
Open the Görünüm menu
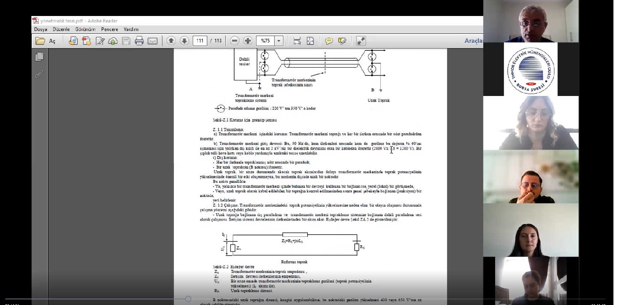click(85, 30)
